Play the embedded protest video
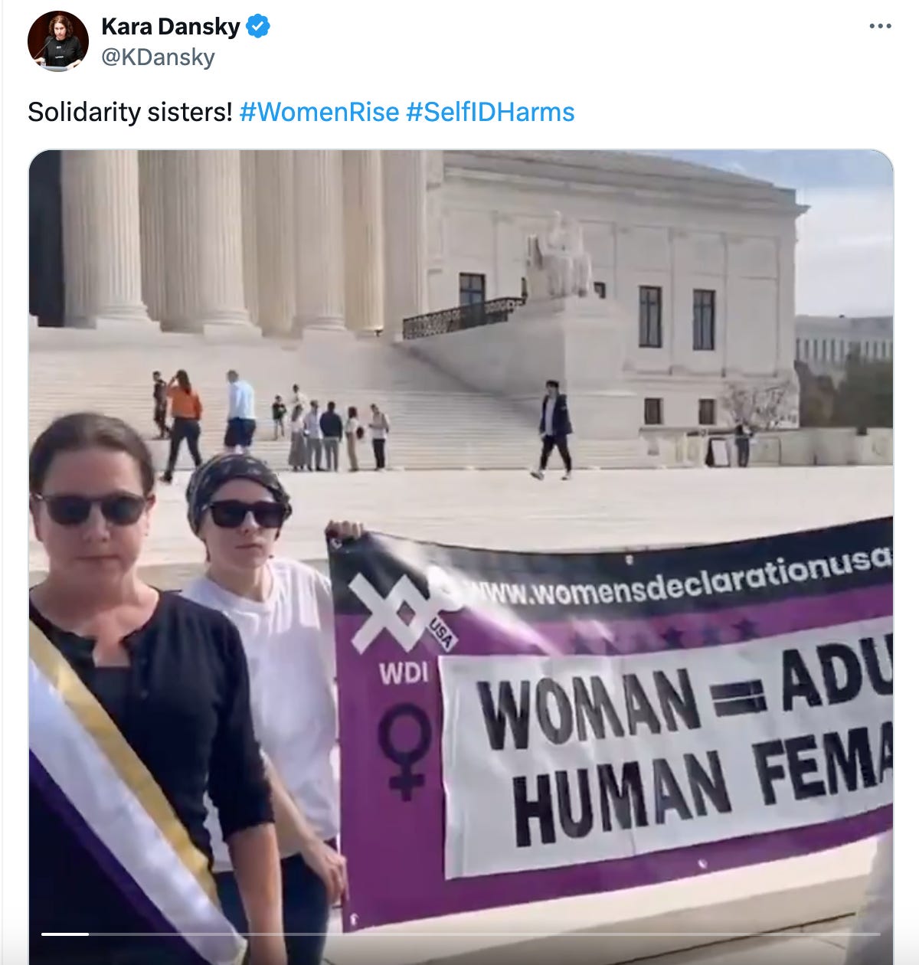This screenshot has width=919, height=965. pos(460,557)
